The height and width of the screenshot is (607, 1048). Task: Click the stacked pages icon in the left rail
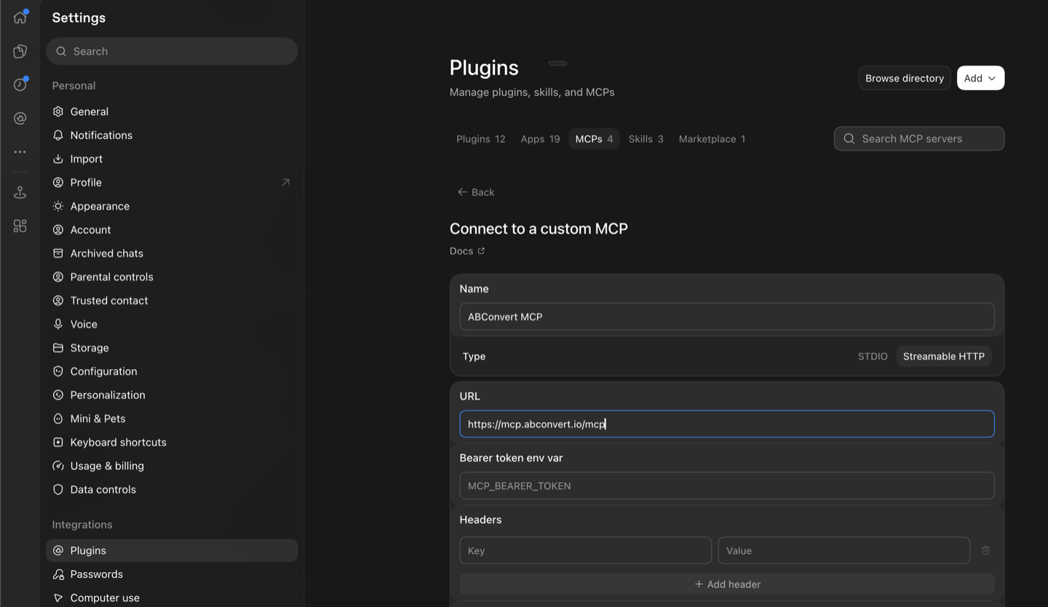click(20, 51)
